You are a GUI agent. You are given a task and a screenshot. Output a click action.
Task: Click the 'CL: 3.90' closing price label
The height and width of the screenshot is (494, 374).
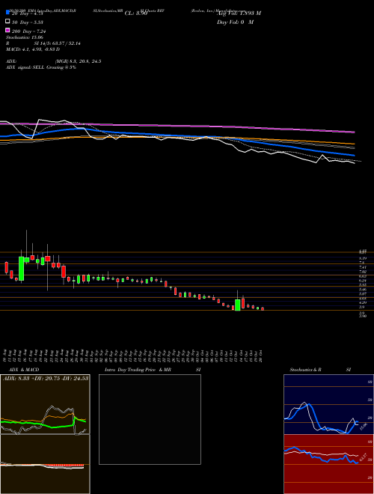pyautogui.click(x=136, y=13)
